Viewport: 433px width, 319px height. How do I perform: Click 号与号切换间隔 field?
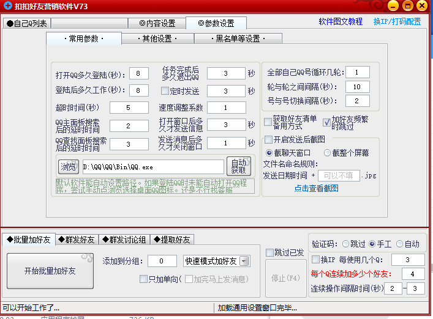click(x=357, y=101)
